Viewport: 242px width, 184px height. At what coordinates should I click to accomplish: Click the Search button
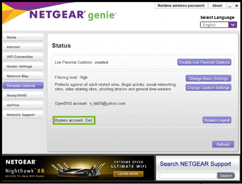pyautogui.click(x=226, y=176)
